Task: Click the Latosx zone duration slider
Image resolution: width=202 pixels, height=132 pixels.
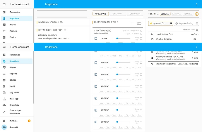Action: point(124,38)
